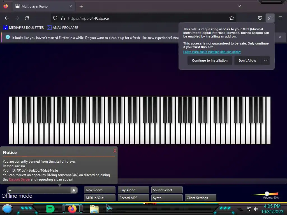Viewport: 287px width, 215px height.
Task: Open the ANAL PROLAPSE bookmark
Action: [x=63, y=28]
